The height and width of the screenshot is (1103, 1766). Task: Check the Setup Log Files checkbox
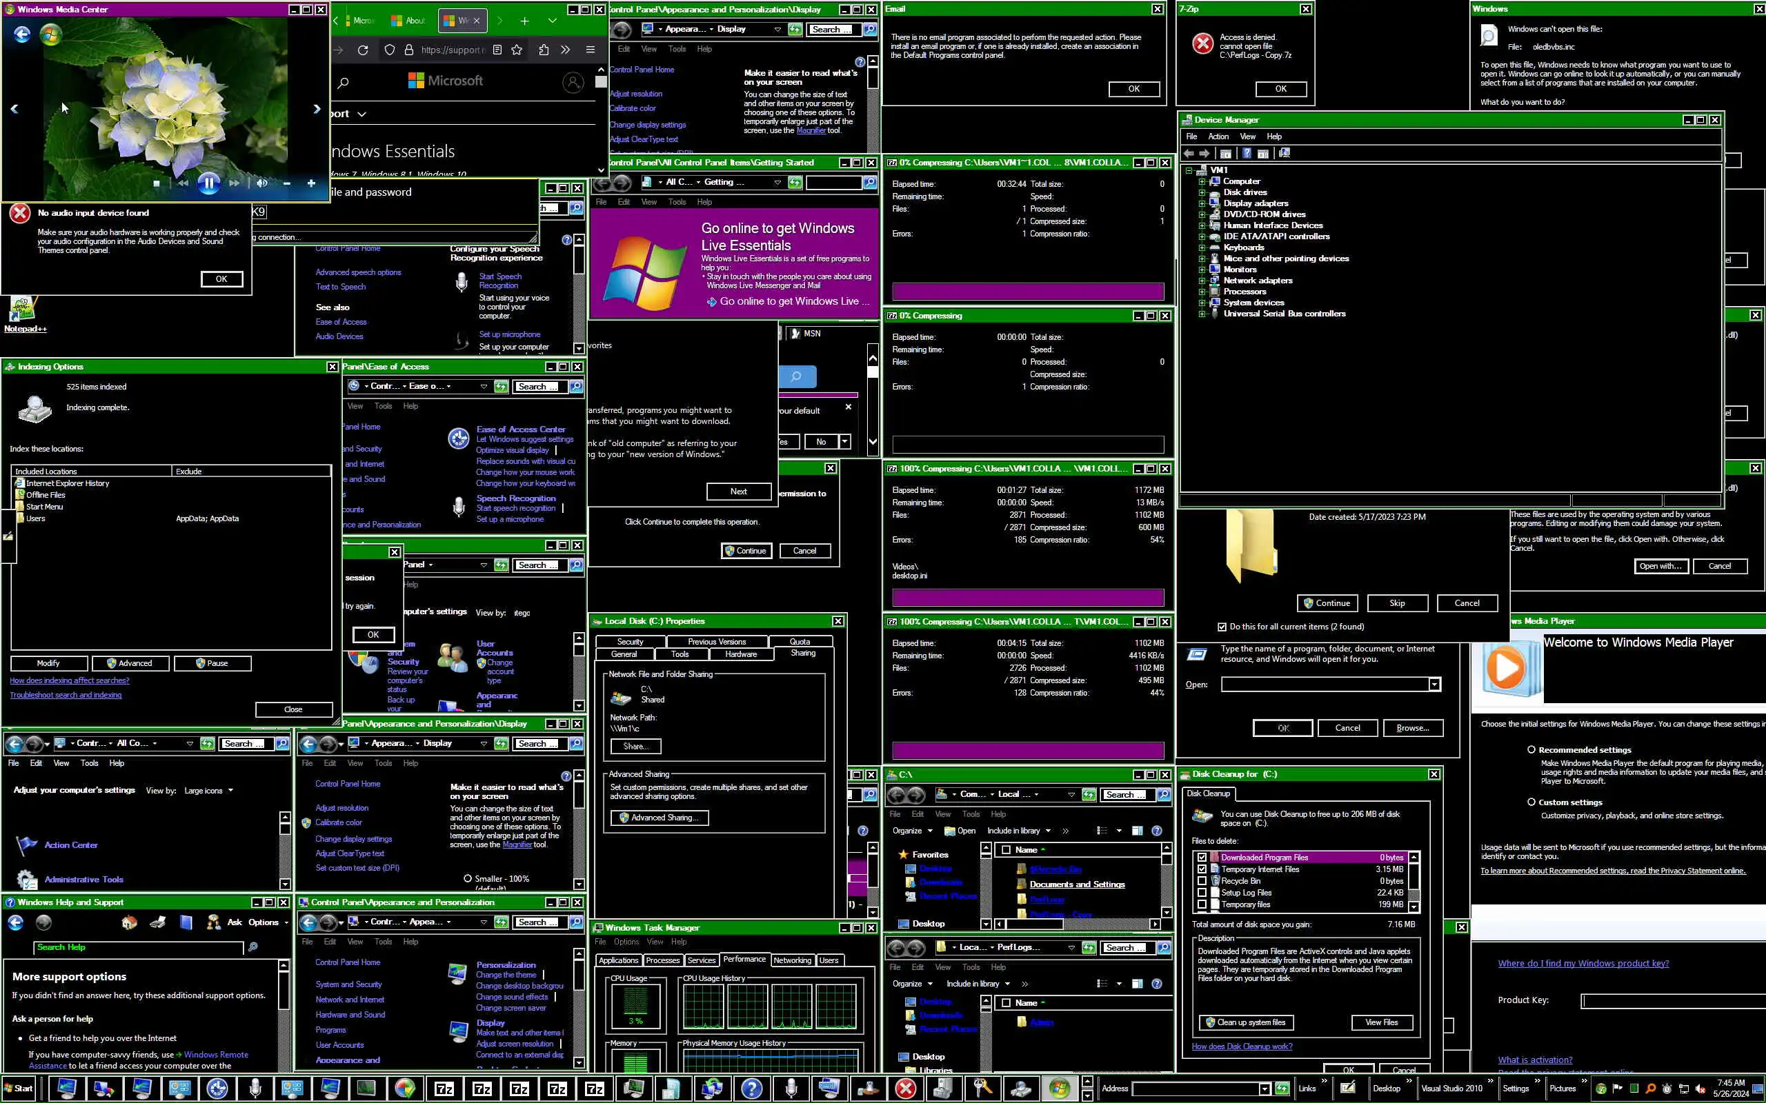click(1202, 892)
